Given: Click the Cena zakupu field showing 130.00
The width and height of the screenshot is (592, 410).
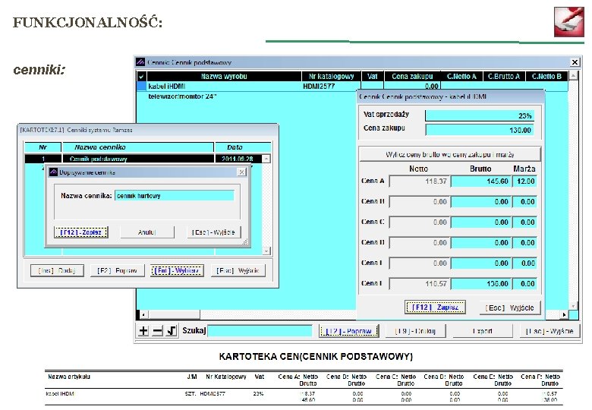Looking at the screenshot, I should 480,130.
